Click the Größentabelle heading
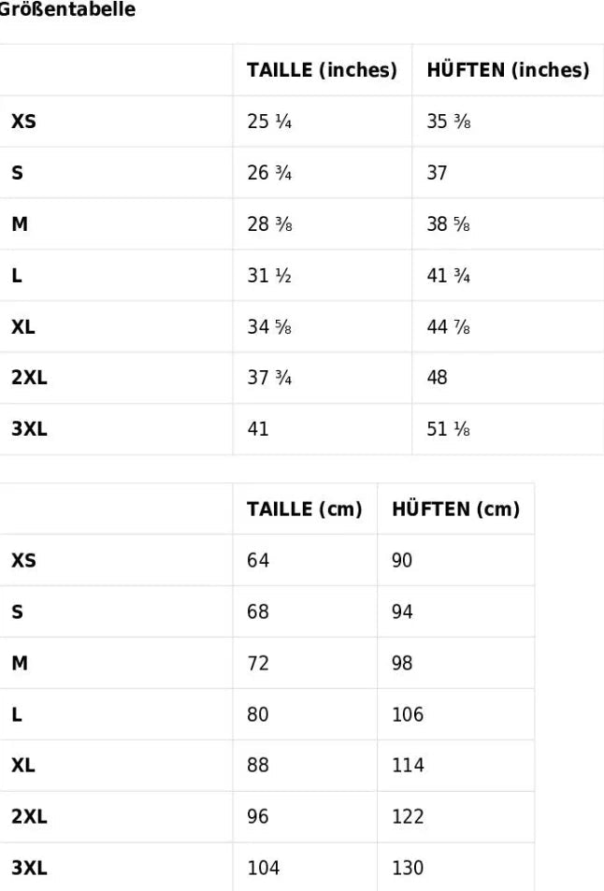The width and height of the screenshot is (604, 891). point(67,8)
